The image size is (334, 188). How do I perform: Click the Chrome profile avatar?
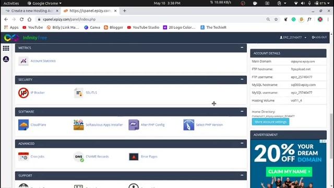click(320, 19)
